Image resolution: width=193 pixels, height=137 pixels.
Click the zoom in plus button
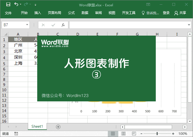pyautogui.click(x=173, y=134)
